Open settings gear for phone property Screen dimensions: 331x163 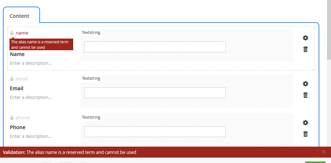click(305, 123)
